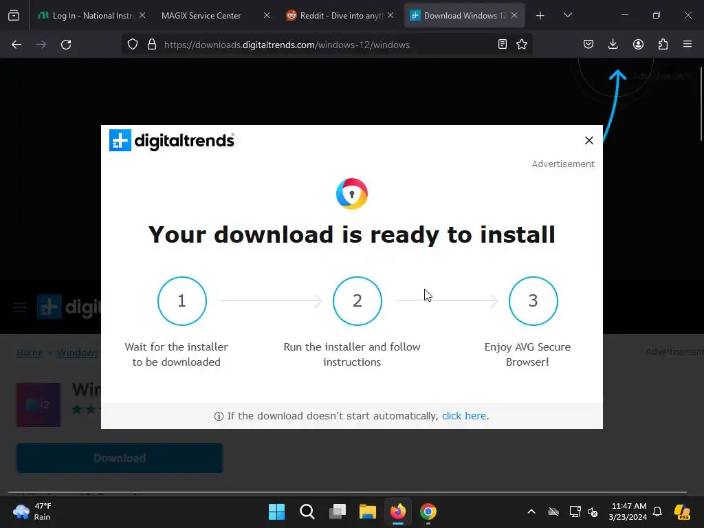Open the site hamburger menu behind popup
The height and width of the screenshot is (528, 704).
[20, 307]
